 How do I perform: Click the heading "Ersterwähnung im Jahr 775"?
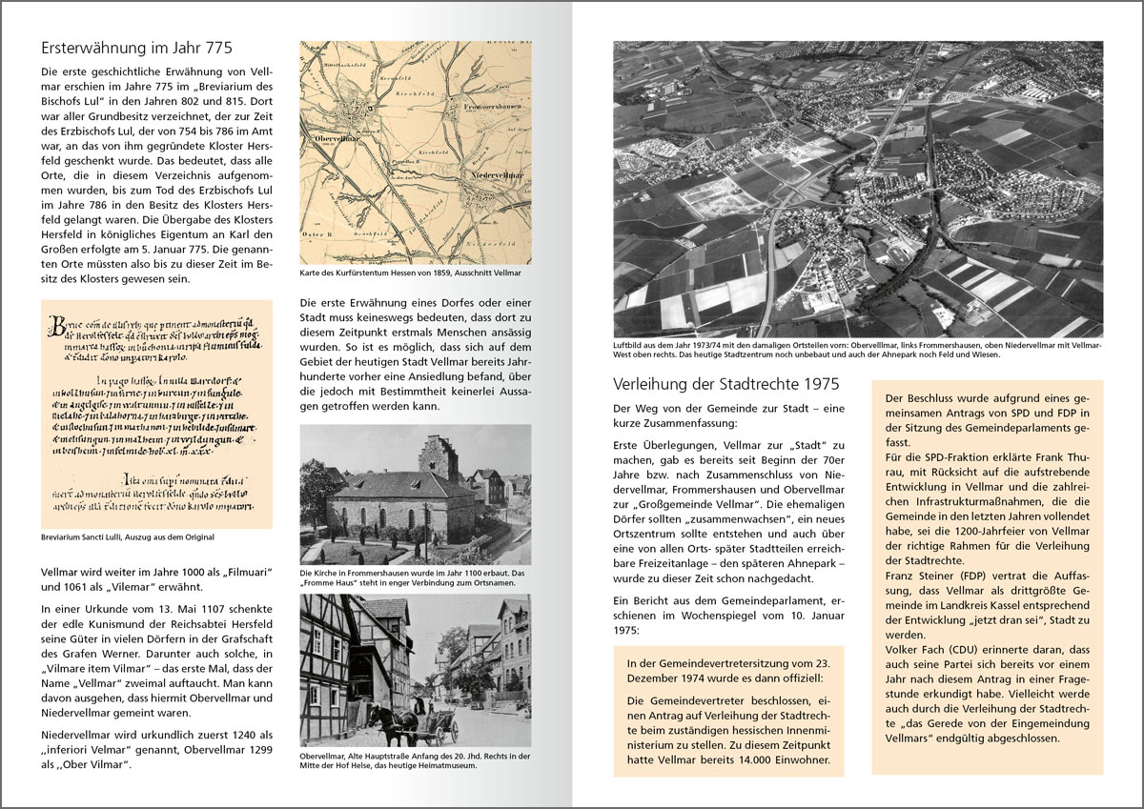(x=138, y=47)
